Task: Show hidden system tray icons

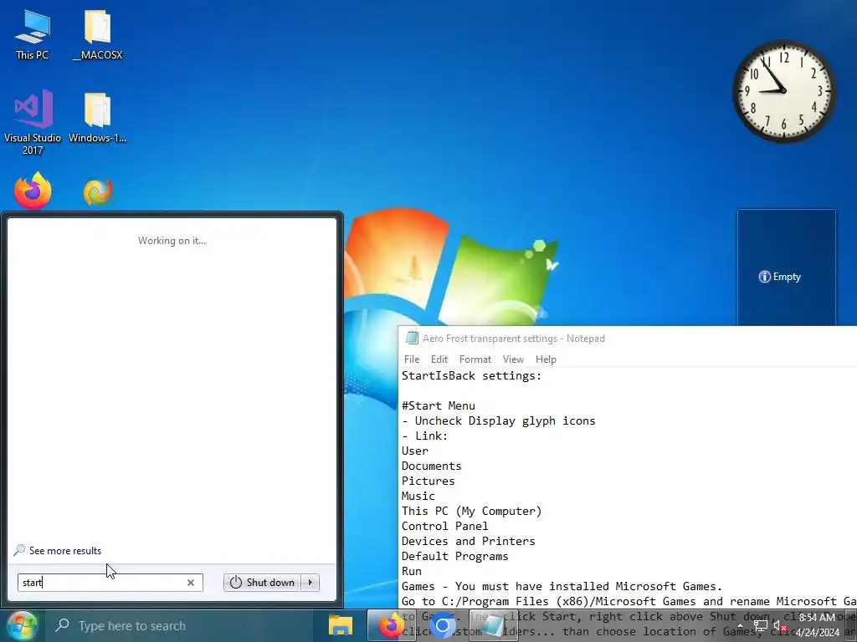Action: (740, 625)
